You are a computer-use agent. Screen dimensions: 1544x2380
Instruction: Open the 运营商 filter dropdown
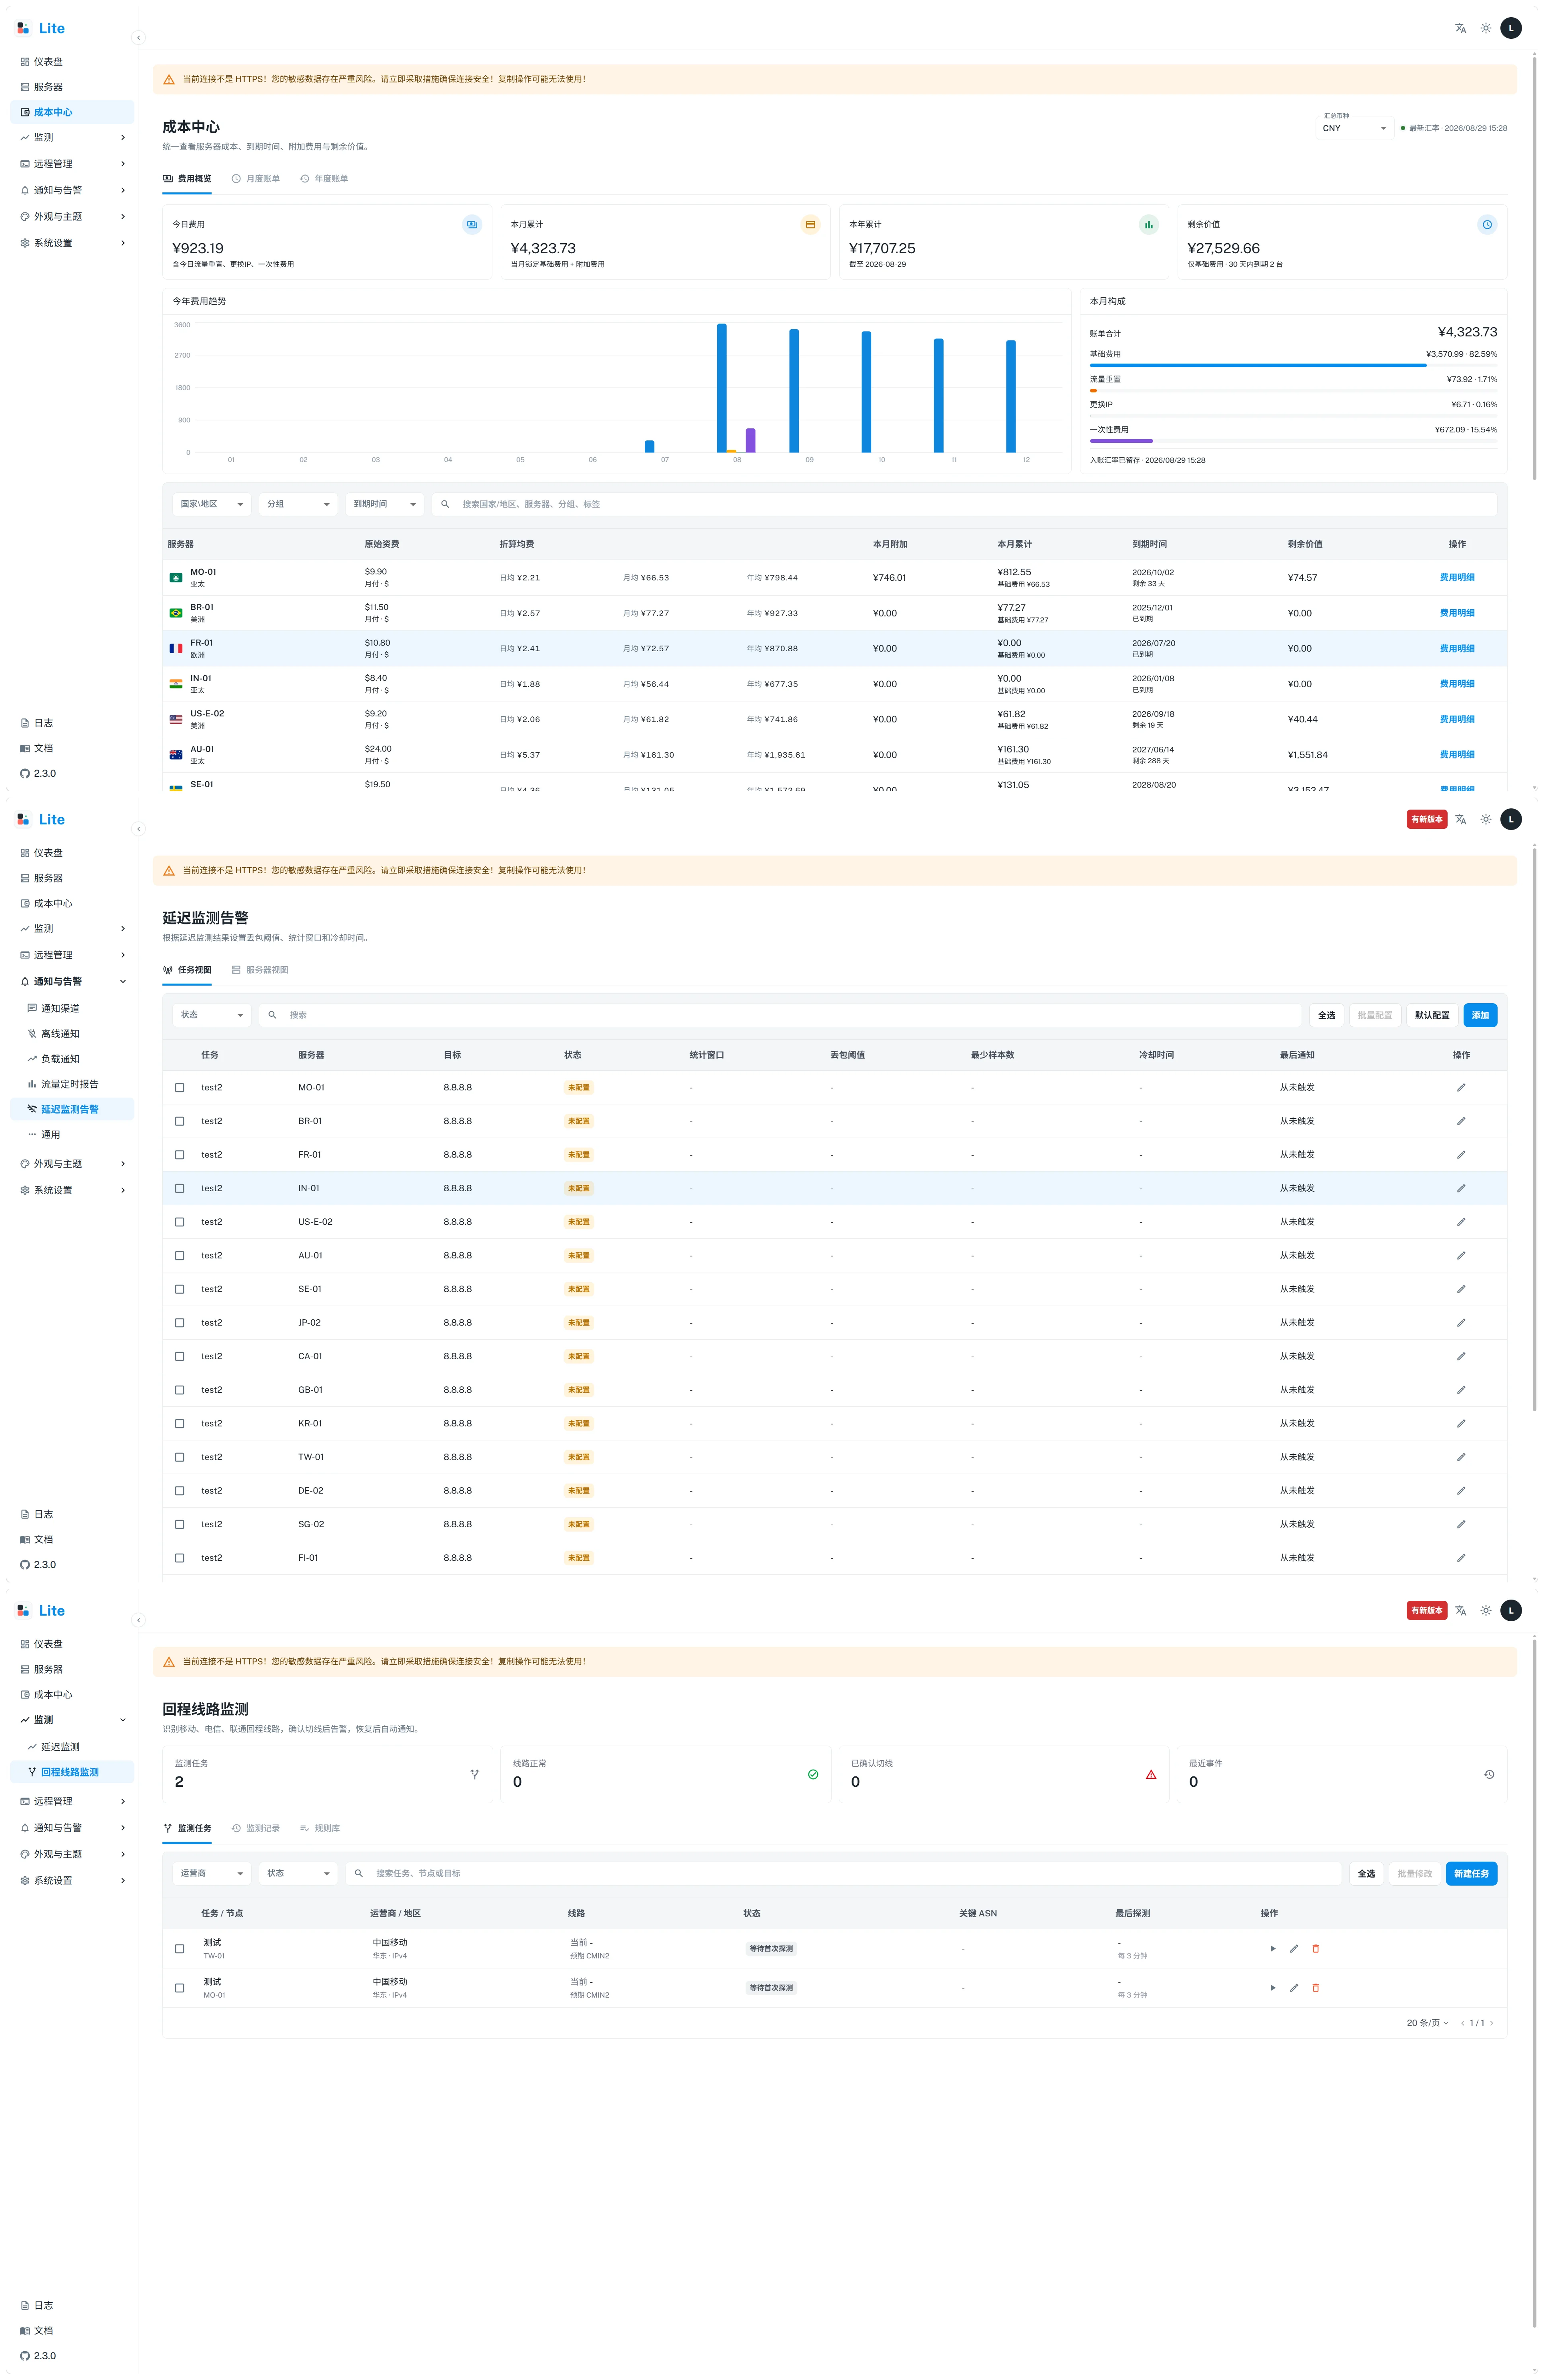click(211, 1873)
